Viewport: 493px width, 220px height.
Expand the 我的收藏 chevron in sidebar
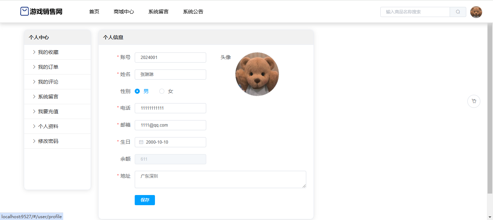(x=34, y=52)
